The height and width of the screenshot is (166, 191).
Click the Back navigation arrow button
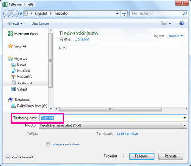7,14
